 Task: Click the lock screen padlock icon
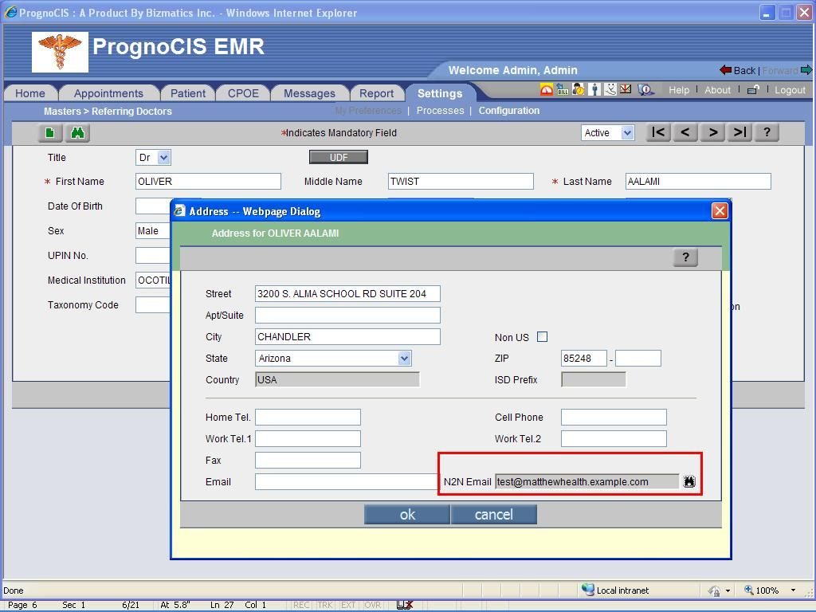click(753, 89)
